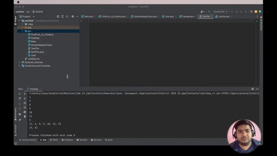Open Search Everywhere magnifier
Image resolution: width=277 pixels, height=156 pixels.
pyautogui.click(x=251, y=12)
